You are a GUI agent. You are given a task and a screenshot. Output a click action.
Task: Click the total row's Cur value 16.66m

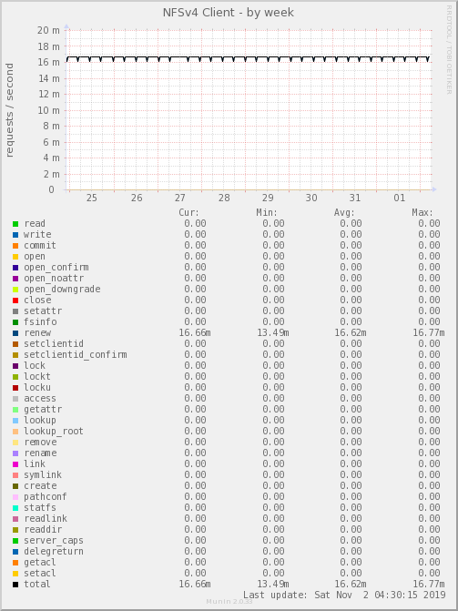[x=195, y=584]
